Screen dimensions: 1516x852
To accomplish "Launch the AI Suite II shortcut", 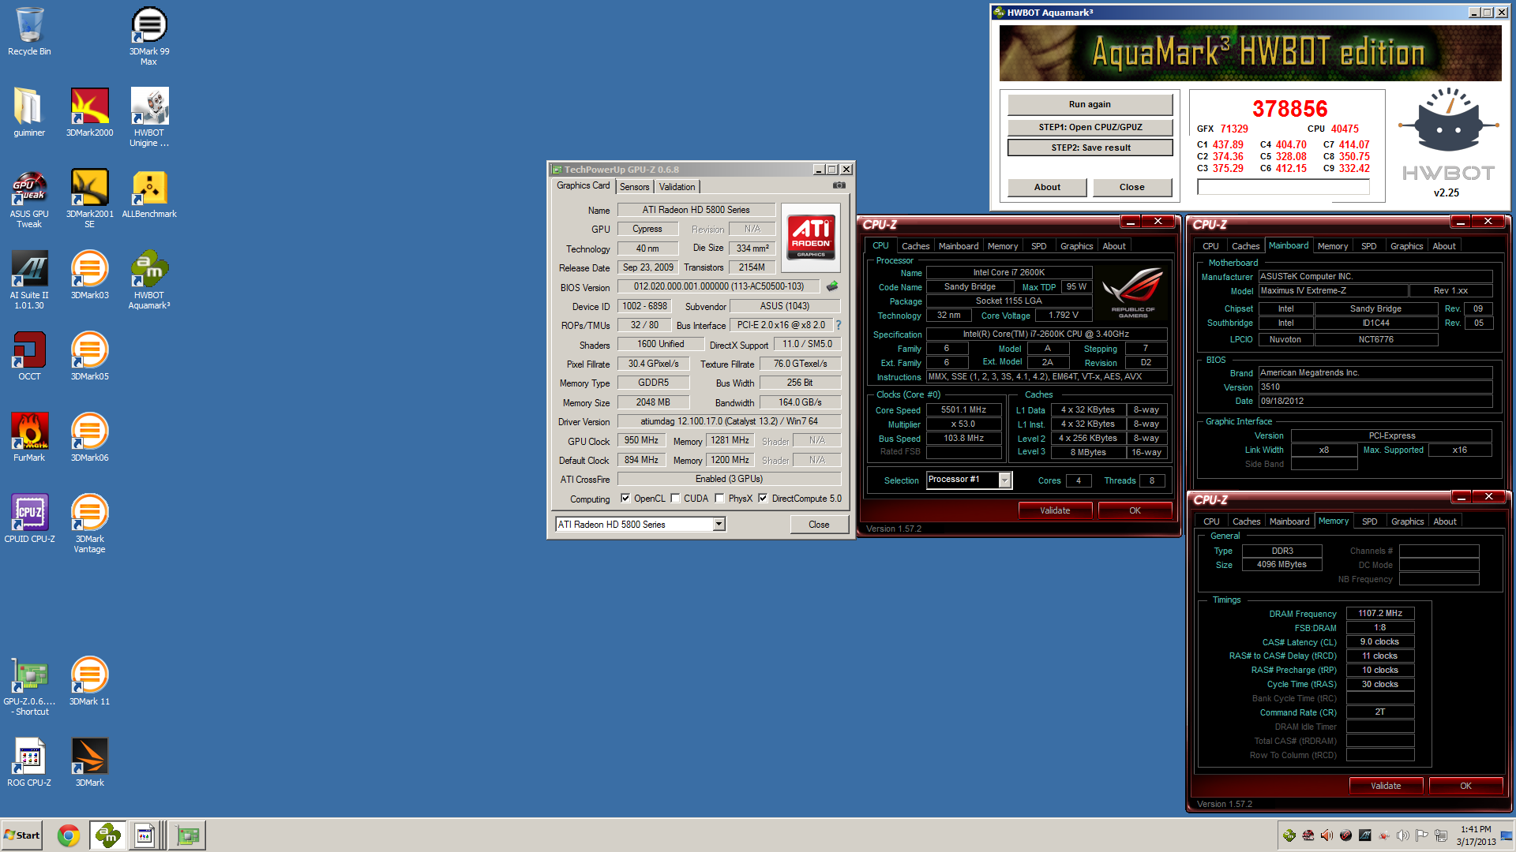I will click(x=29, y=279).
